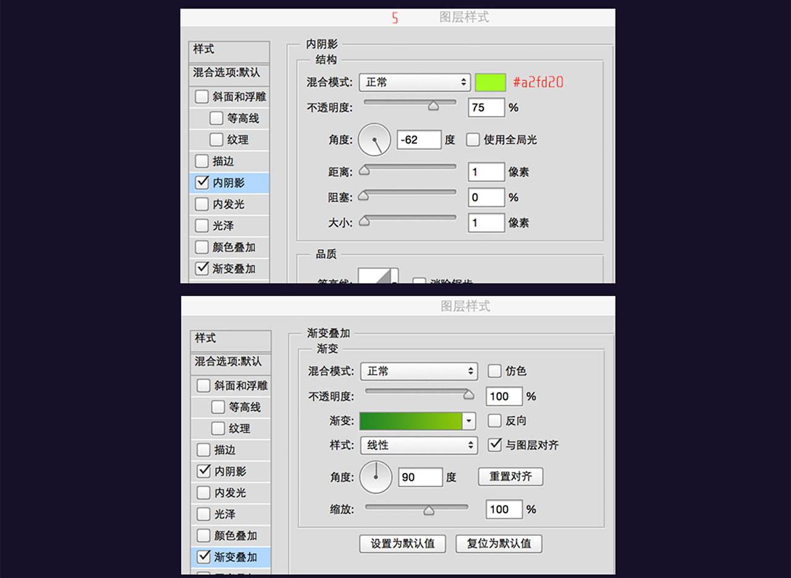Click 渐变叠加 不透明度 slider handle
The image size is (791, 578).
(x=468, y=395)
